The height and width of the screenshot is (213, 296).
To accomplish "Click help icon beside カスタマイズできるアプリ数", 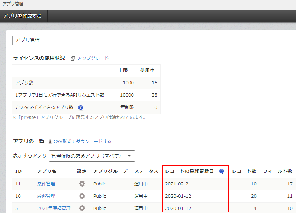I will (81, 107).
